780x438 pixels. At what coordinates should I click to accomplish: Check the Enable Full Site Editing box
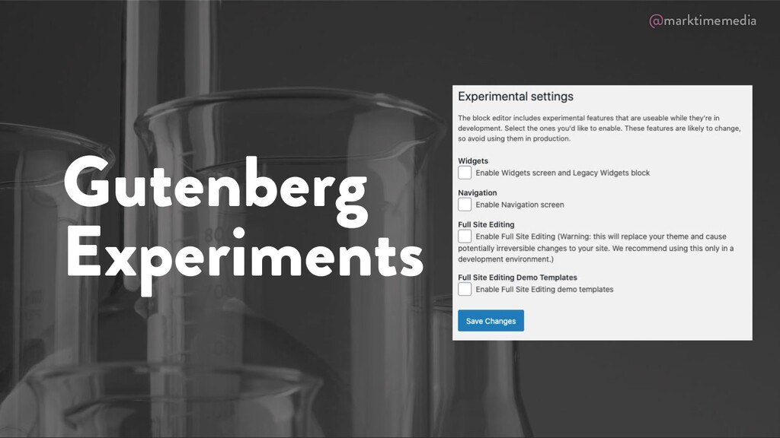pyautogui.click(x=465, y=236)
